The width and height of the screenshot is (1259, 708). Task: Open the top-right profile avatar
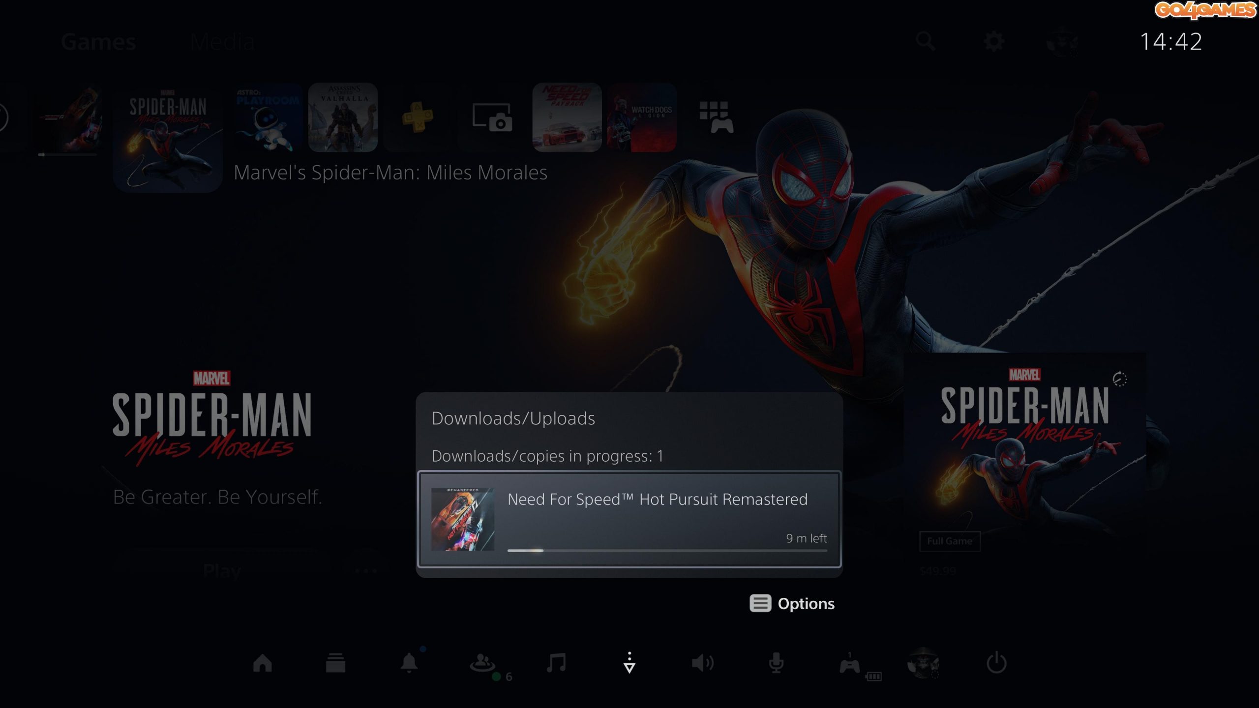click(x=1062, y=42)
